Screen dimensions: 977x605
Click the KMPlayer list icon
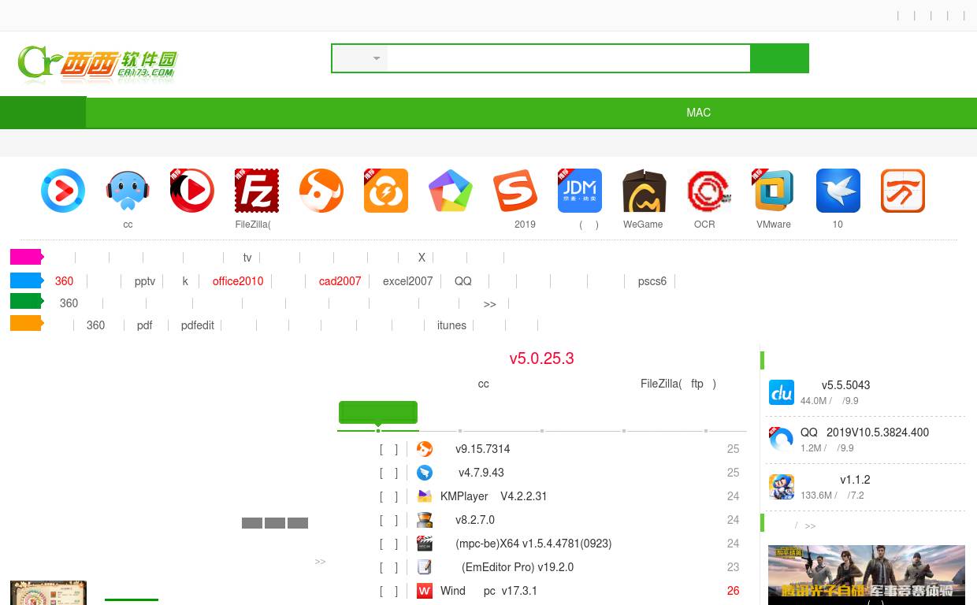pyautogui.click(x=425, y=496)
